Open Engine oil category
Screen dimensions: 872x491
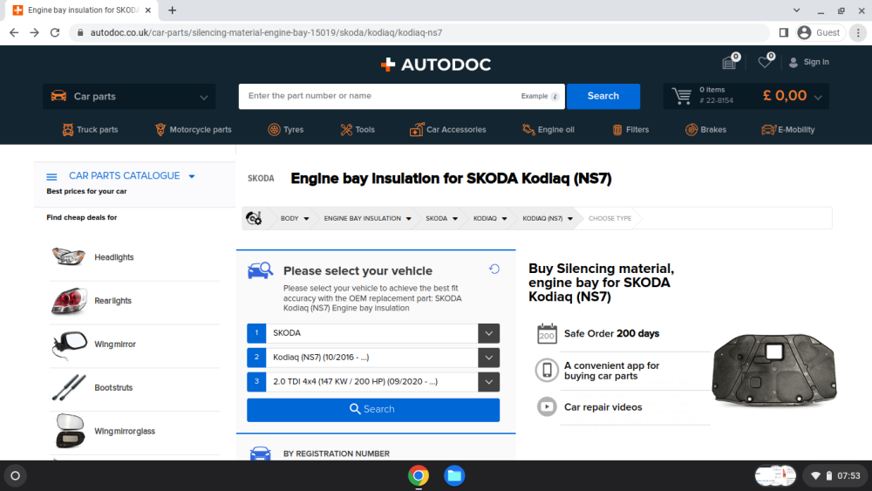click(548, 130)
